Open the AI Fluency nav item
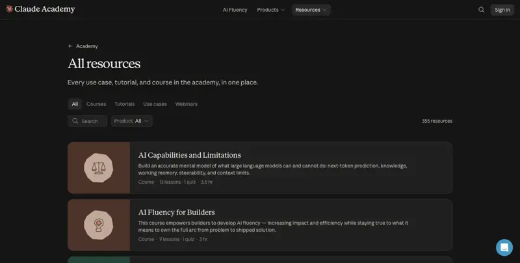 pyautogui.click(x=235, y=10)
